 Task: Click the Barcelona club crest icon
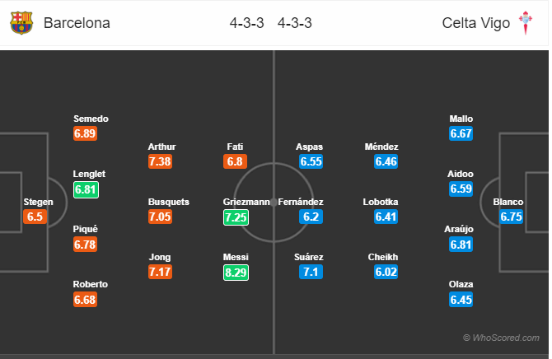tap(21, 23)
